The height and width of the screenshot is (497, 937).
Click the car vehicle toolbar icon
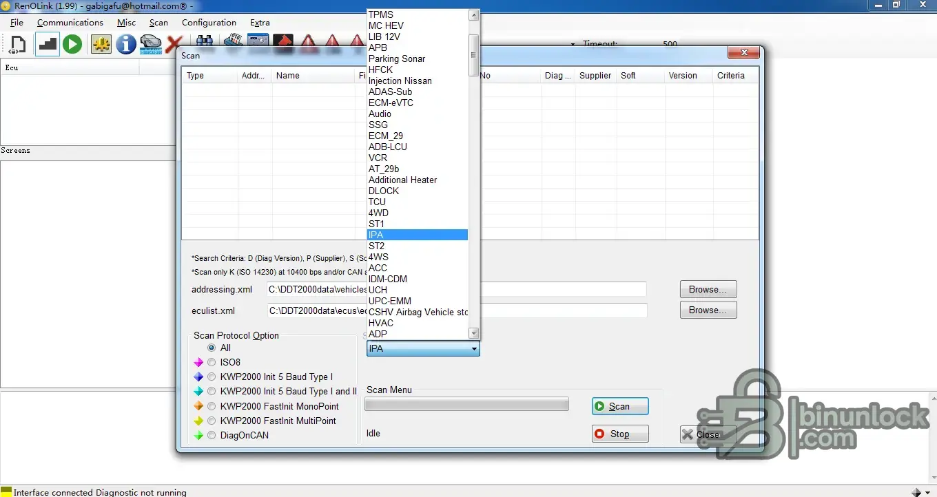[x=151, y=45]
